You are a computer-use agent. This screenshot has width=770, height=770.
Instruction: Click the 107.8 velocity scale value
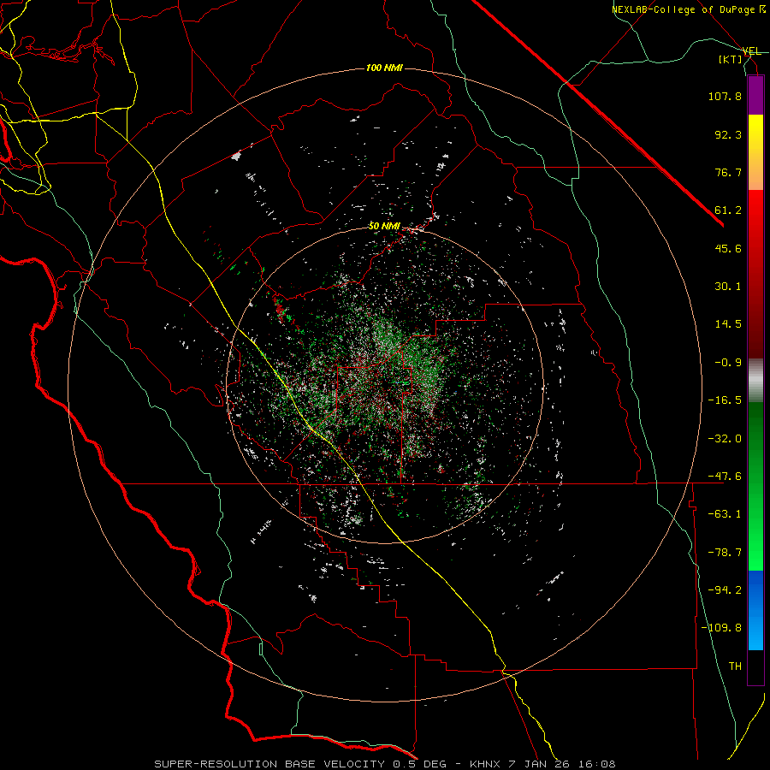725,96
